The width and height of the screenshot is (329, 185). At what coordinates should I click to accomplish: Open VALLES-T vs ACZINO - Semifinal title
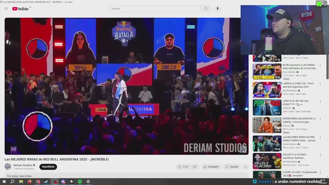coord(295,156)
